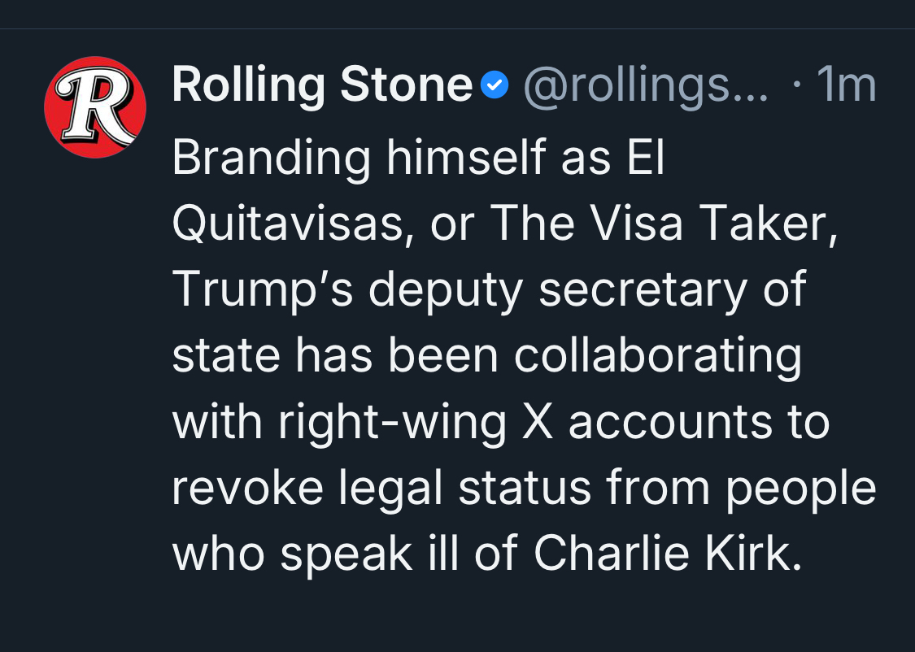The height and width of the screenshot is (652, 915).
Task: Click the word 'people' in the tweet
Action: (x=798, y=489)
